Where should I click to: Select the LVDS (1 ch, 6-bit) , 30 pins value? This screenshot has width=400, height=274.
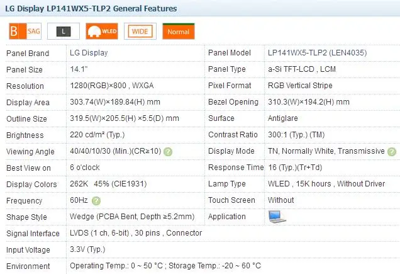coord(136,233)
